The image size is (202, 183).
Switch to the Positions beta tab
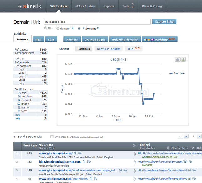[159, 39]
